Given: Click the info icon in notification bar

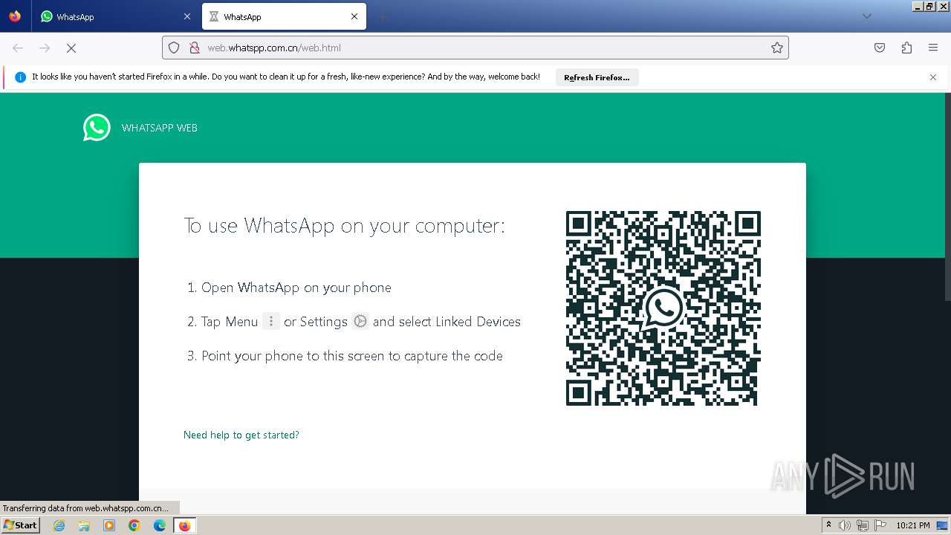Looking at the screenshot, I should [x=20, y=77].
